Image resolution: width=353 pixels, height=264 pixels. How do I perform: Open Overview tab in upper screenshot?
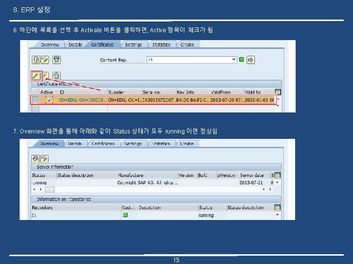(x=50, y=44)
